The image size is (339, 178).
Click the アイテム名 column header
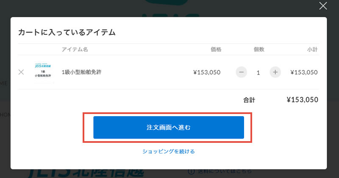[75, 50]
